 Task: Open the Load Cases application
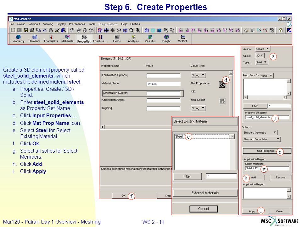[100, 39]
